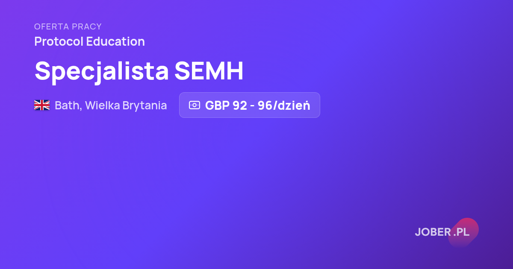Click the United Kingdom flag icon
The image size is (513, 269).
(x=42, y=105)
